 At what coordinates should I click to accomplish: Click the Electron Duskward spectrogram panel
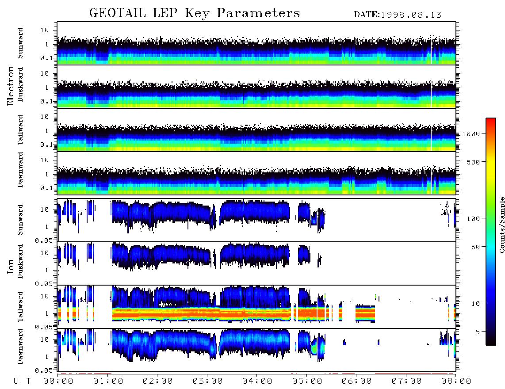(256, 86)
